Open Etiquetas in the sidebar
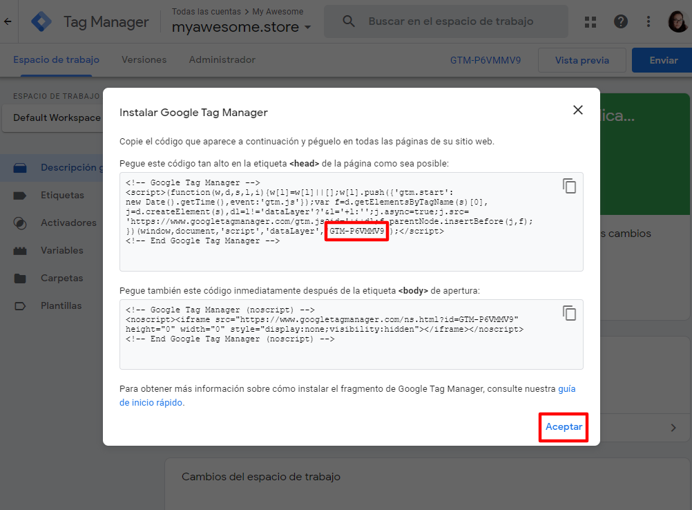 [x=62, y=195]
